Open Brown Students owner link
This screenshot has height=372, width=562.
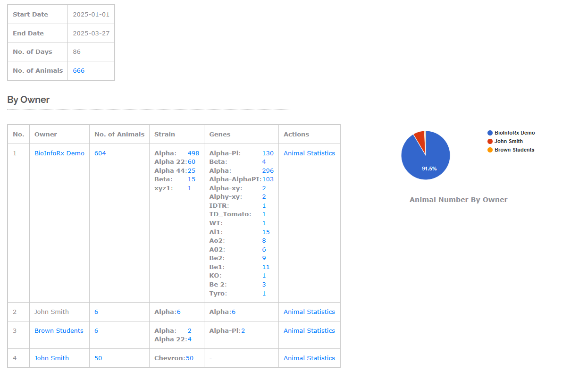click(x=59, y=330)
